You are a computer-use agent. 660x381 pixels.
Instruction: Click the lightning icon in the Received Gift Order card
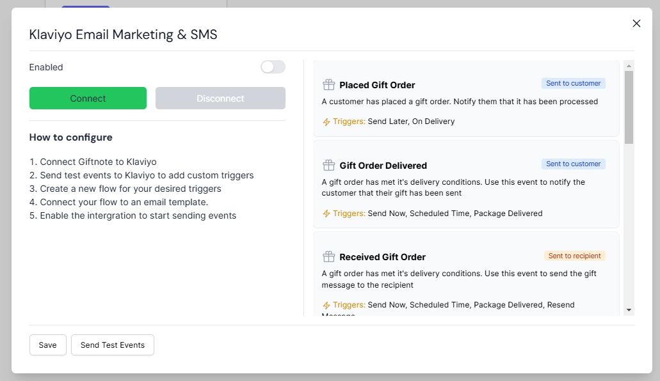tap(326, 306)
